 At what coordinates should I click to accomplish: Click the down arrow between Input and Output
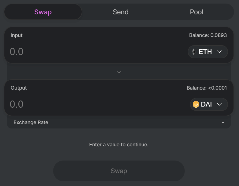tap(119, 71)
